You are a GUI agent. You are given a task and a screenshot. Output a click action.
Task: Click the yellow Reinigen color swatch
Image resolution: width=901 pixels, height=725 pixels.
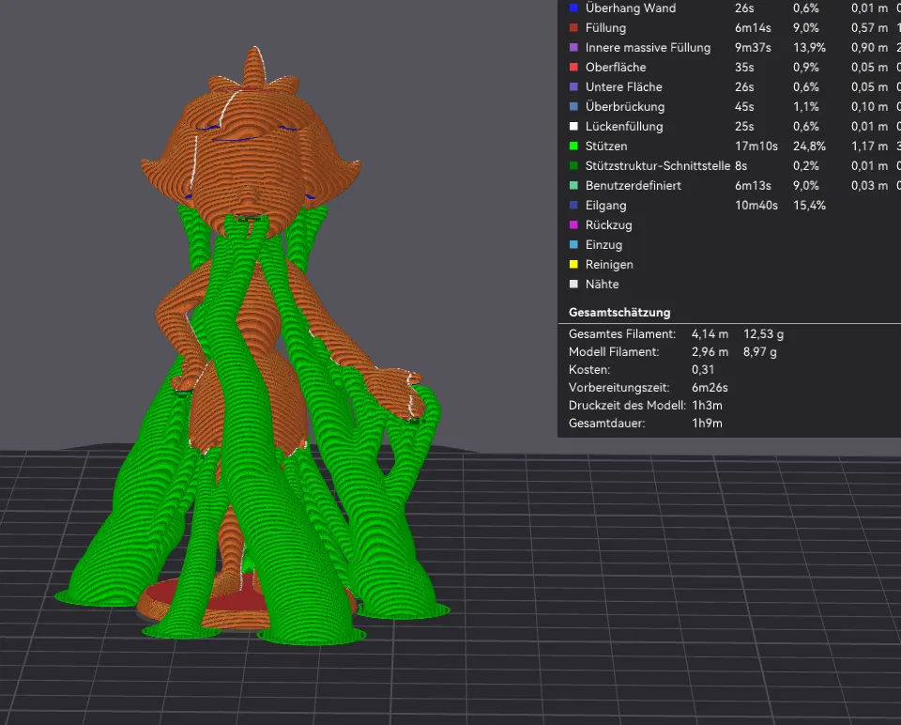[573, 265]
